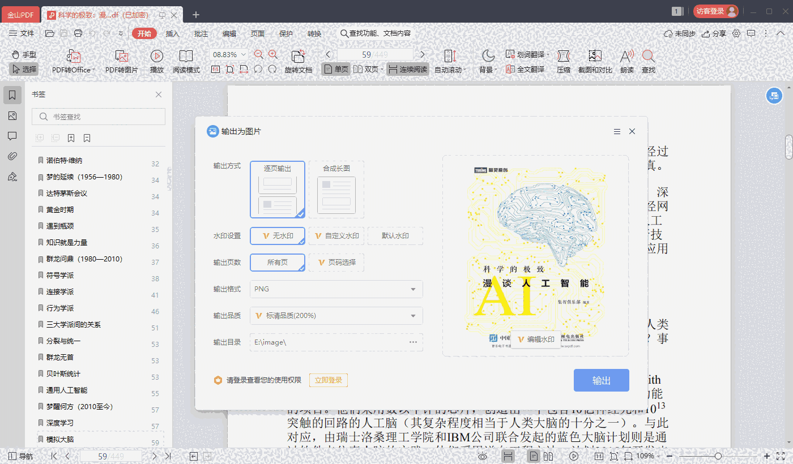Expand the 输出品质 quality dropdown
Viewport: 793px width, 464px height.
coord(336,316)
